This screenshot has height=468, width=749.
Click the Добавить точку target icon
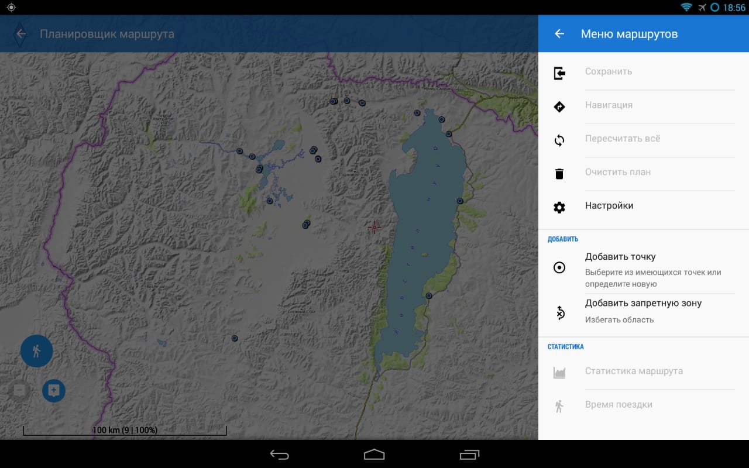pyautogui.click(x=559, y=268)
